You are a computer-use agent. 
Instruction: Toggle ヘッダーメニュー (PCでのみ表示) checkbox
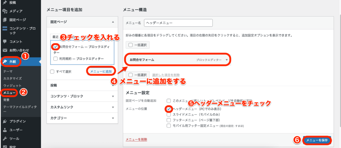click(169, 109)
